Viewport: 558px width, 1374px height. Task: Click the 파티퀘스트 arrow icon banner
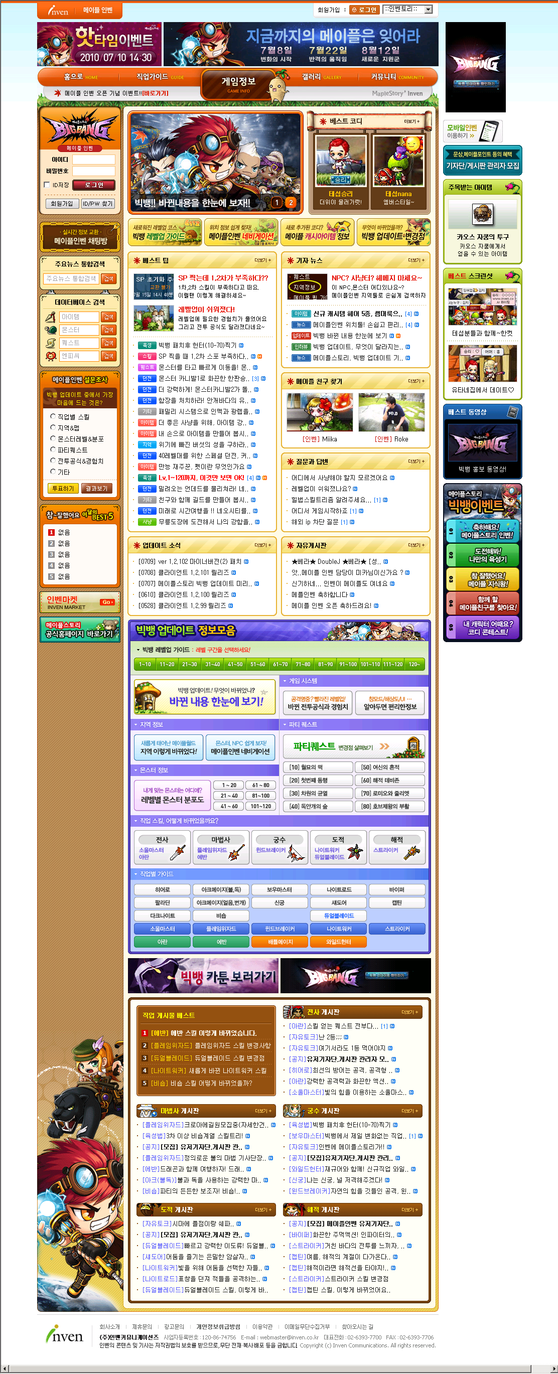(x=354, y=746)
